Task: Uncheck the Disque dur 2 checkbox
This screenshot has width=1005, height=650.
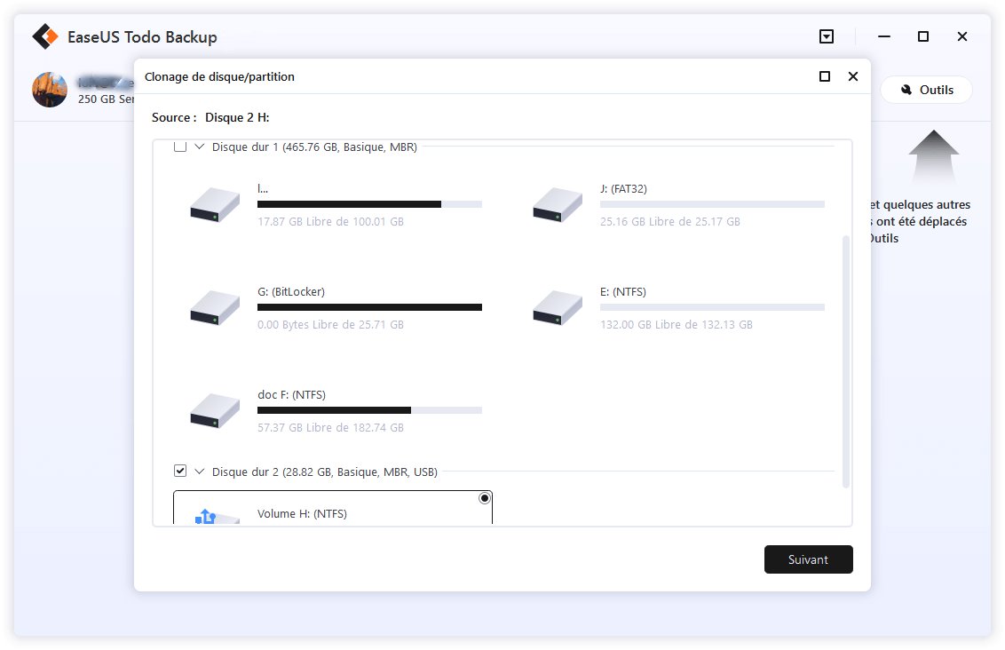Action: click(180, 472)
